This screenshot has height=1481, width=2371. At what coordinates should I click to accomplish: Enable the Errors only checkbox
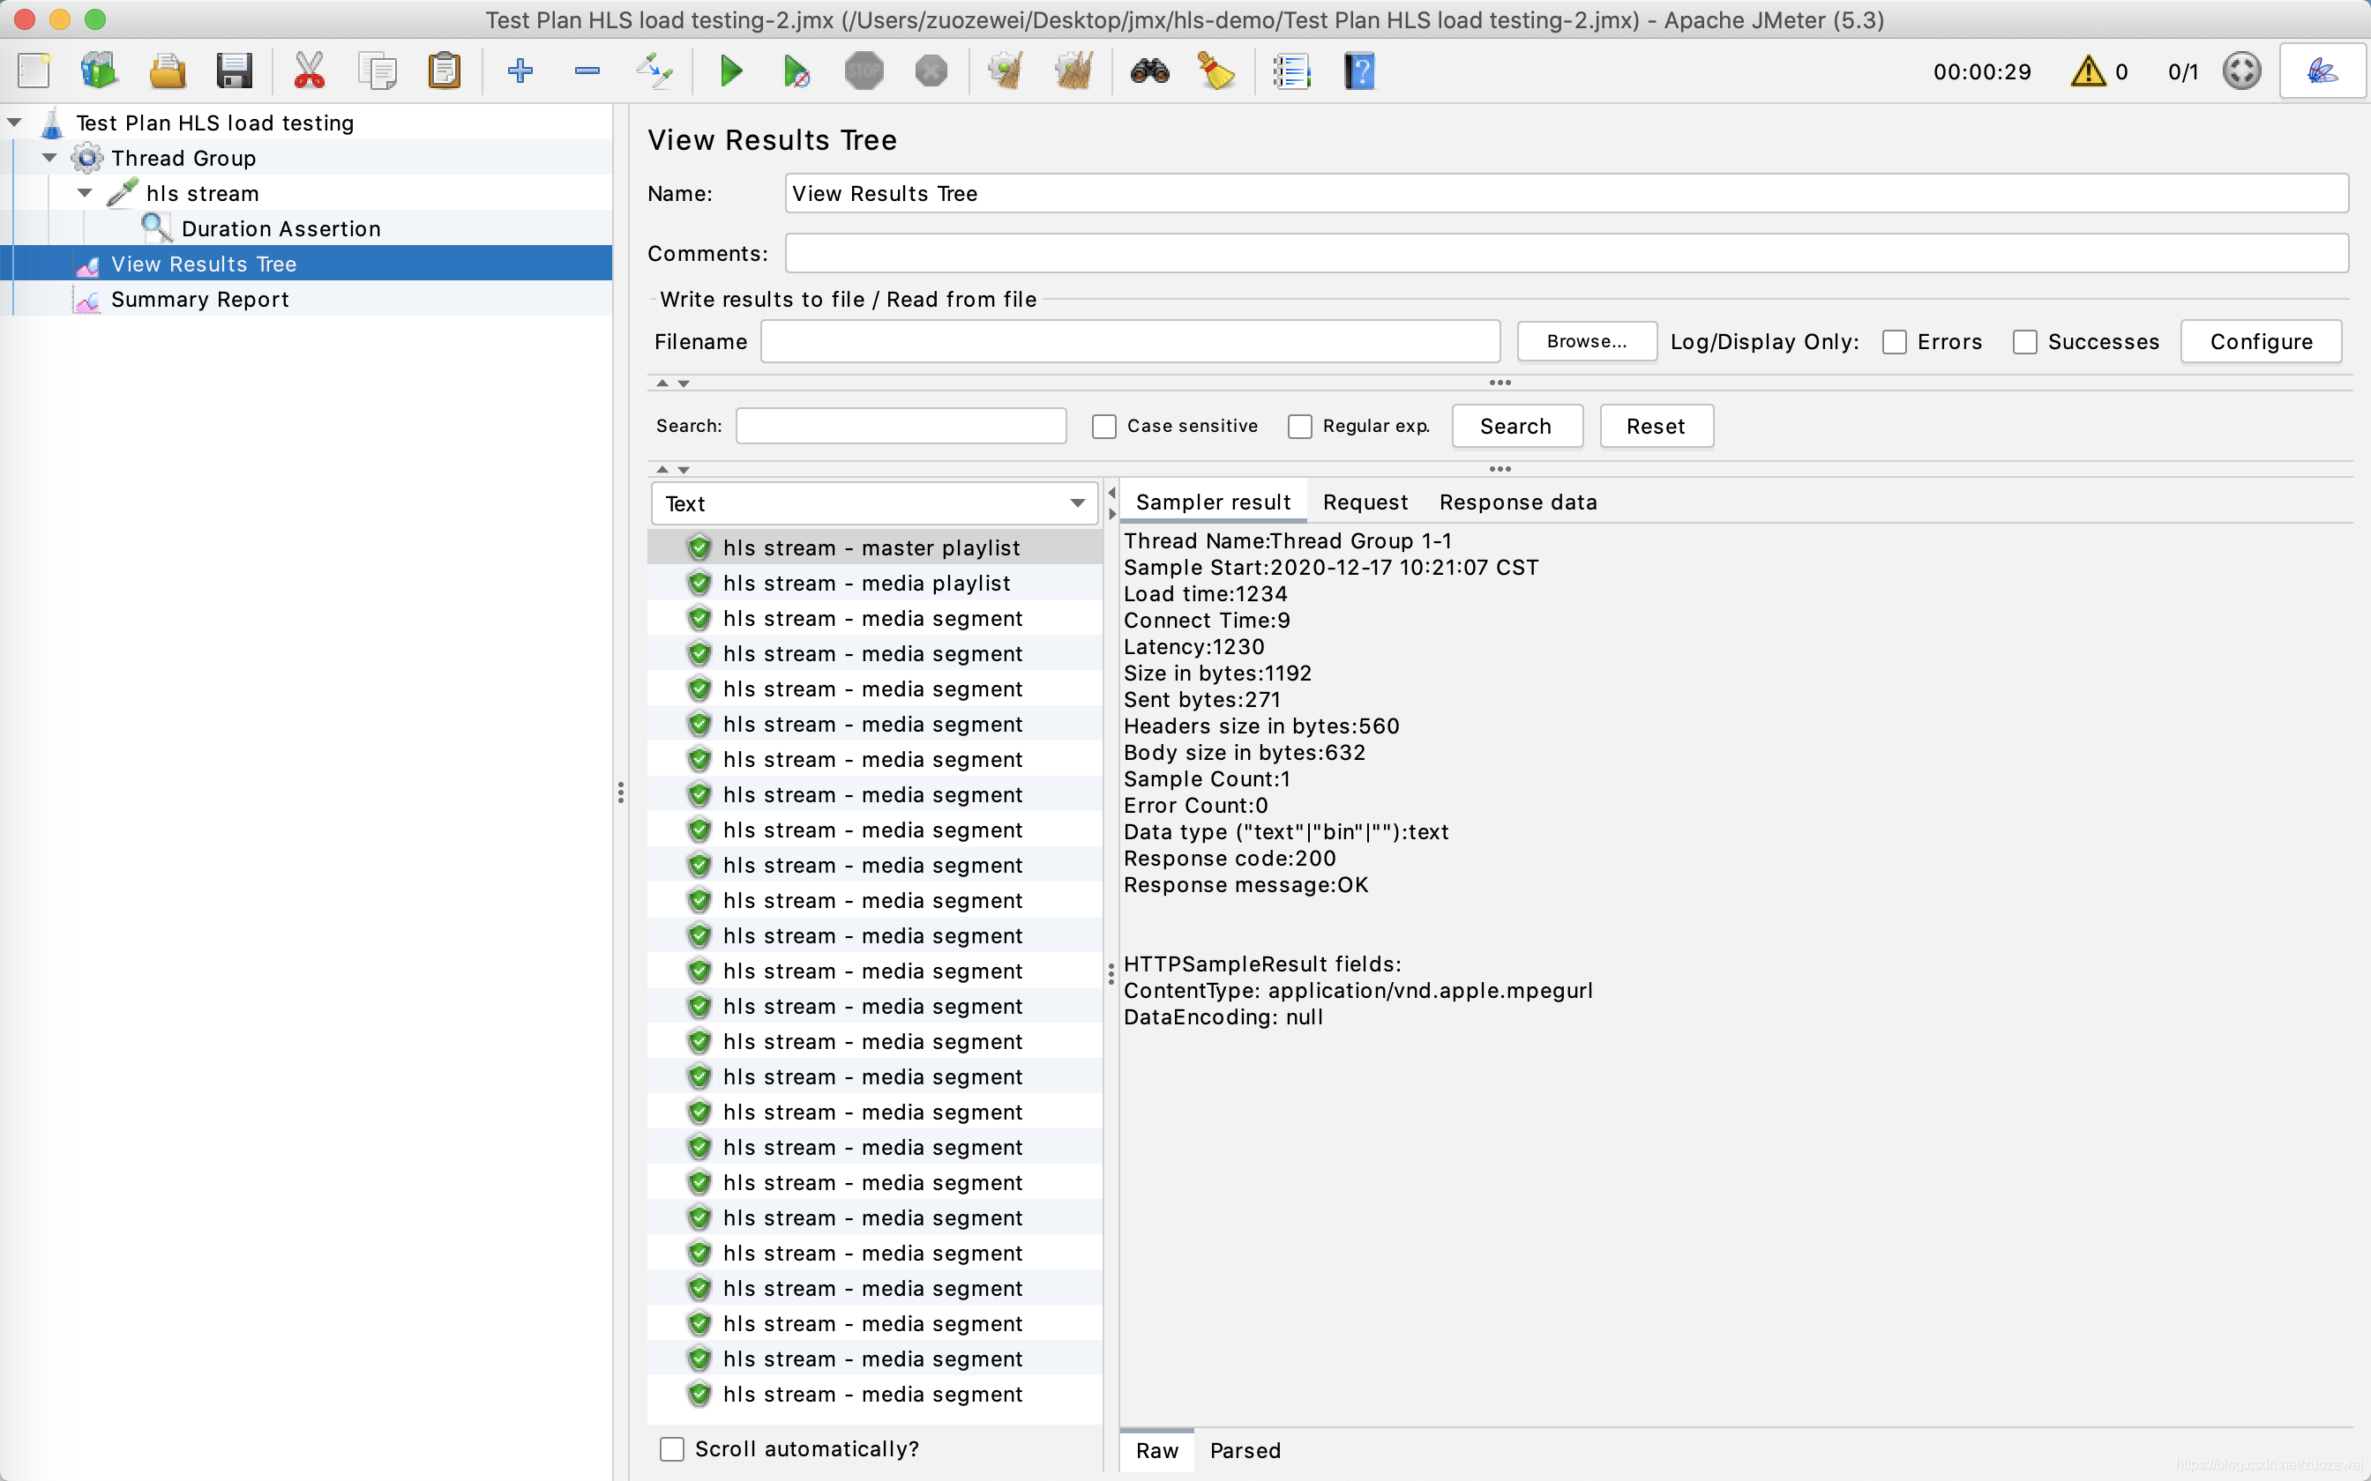click(1894, 342)
